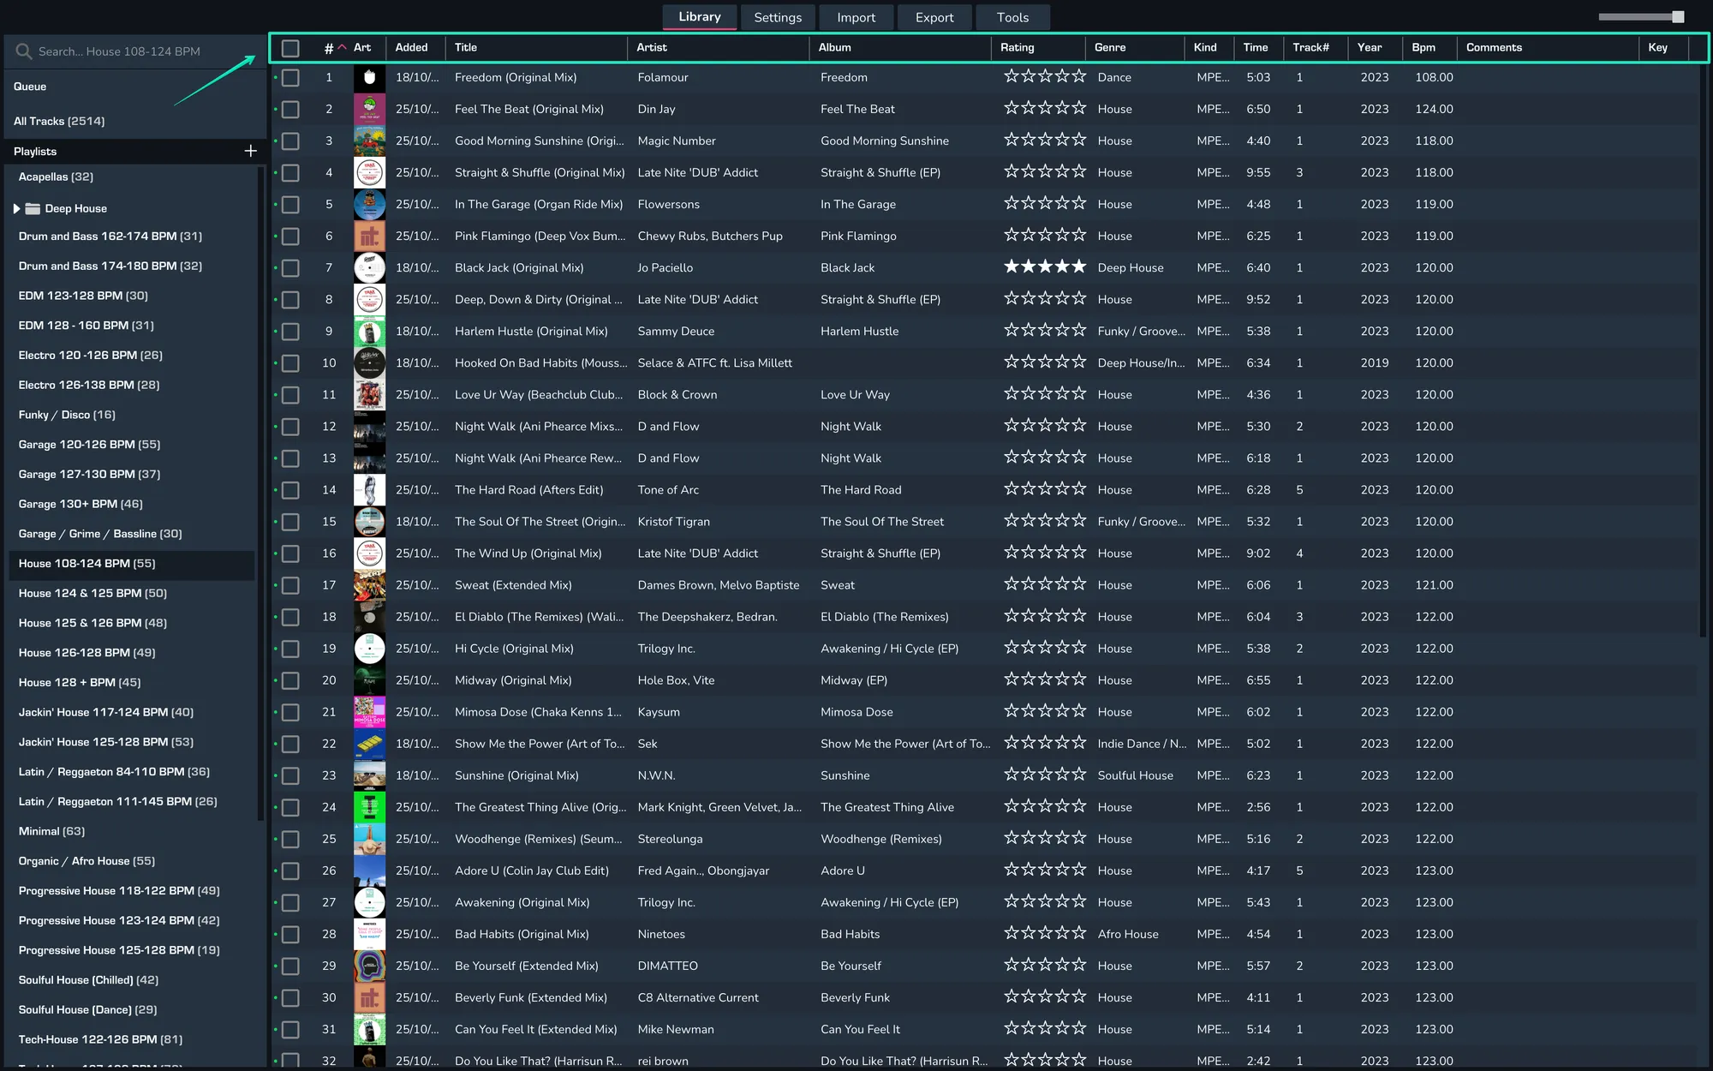1713x1071 pixels.
Task: Click album art for Pink Flamingo track
Action: click(369, 236)
